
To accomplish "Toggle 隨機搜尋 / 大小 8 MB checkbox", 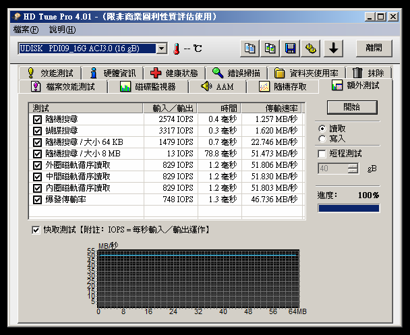I will (x=37, y=154).
